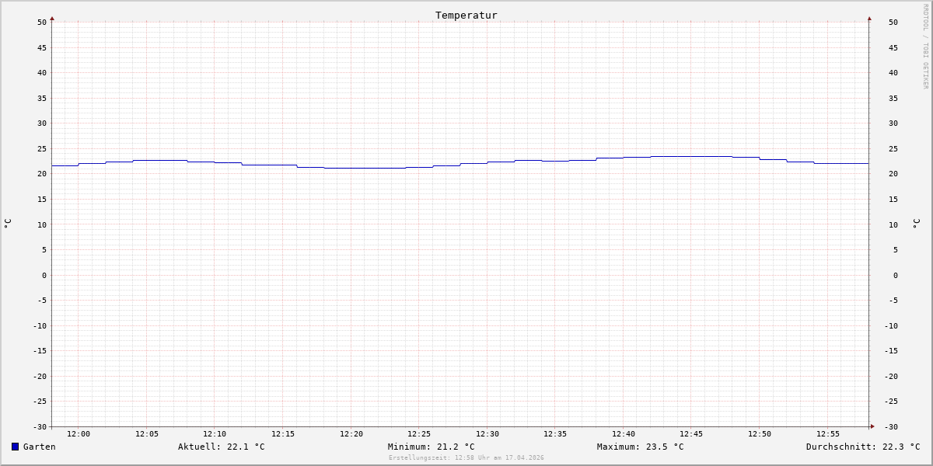933x466 pixels.
Task: Click the 'Erstellungszeit: 12:58 Uhr' timestamp line
Action: tap(466, 457)
